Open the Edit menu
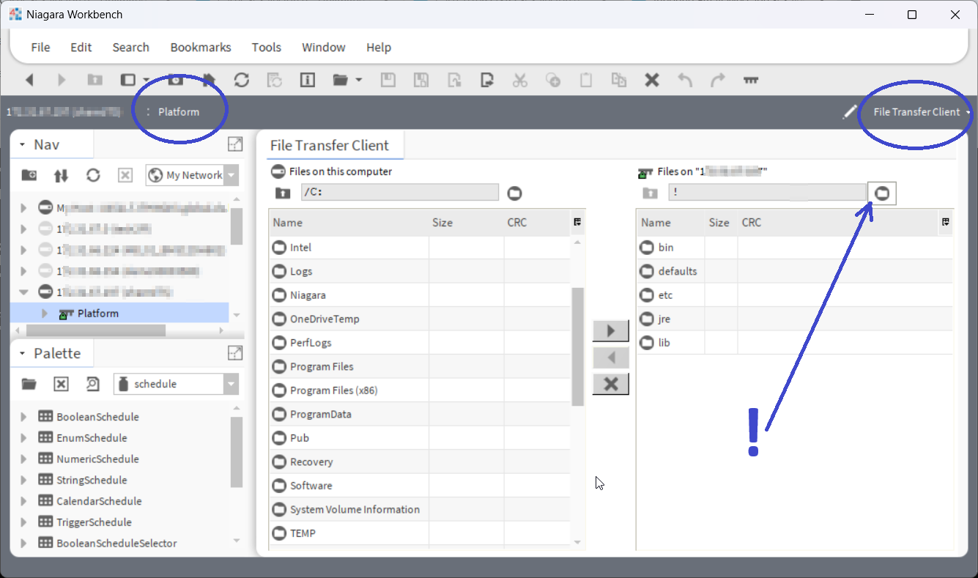The height and width of the screenshot is (578, 978). click(x=81, y=47)
